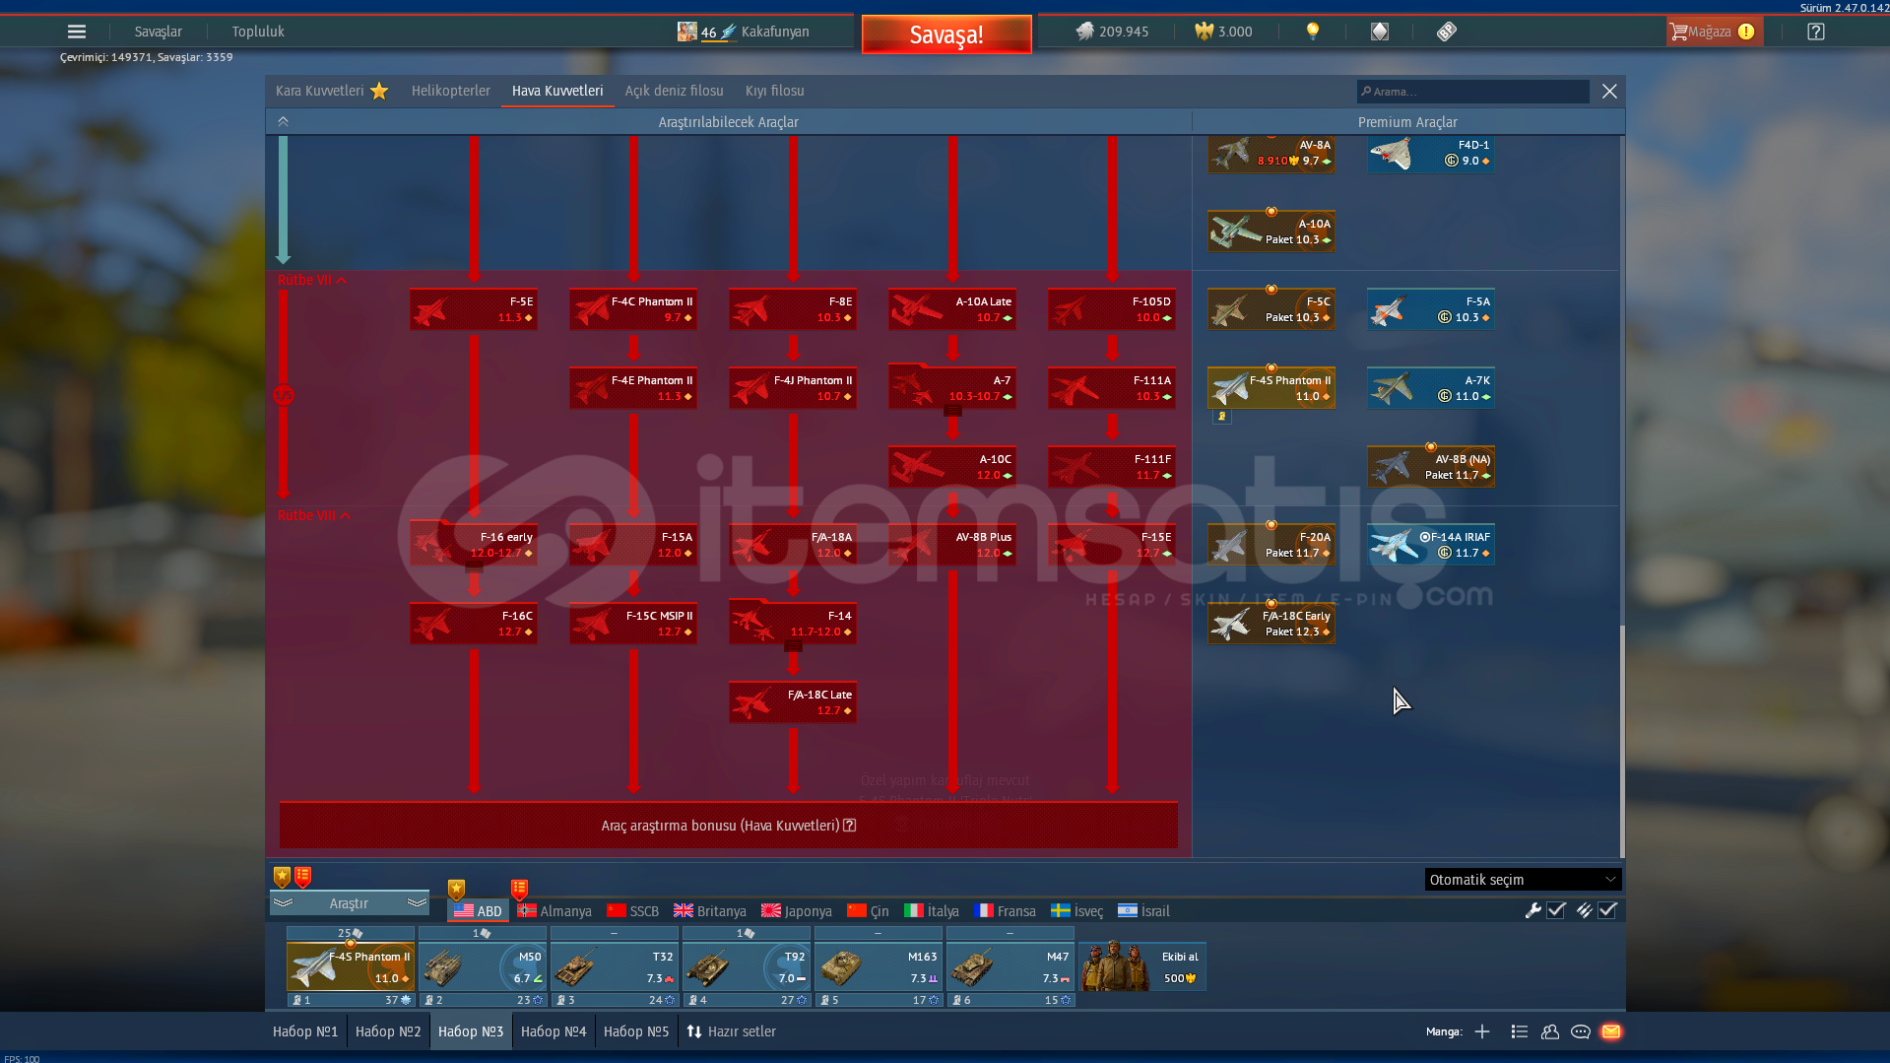Select the F-111A aircraft
Screen dimensions: 1890x1063
click(1112, 388)
